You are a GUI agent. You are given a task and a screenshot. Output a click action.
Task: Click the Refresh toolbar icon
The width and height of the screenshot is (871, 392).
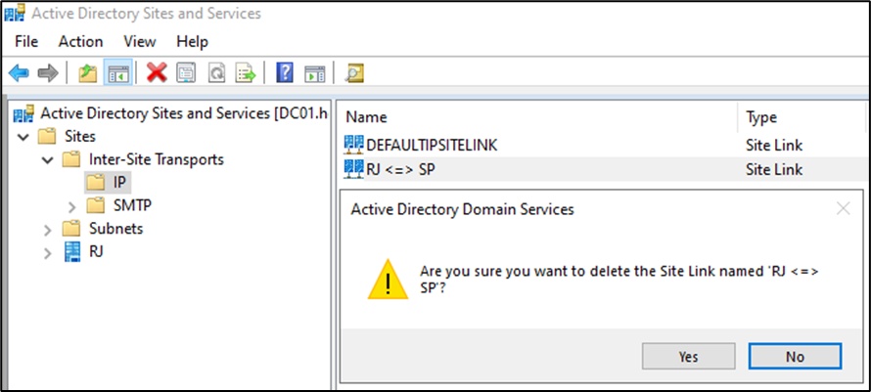[215, 72]
